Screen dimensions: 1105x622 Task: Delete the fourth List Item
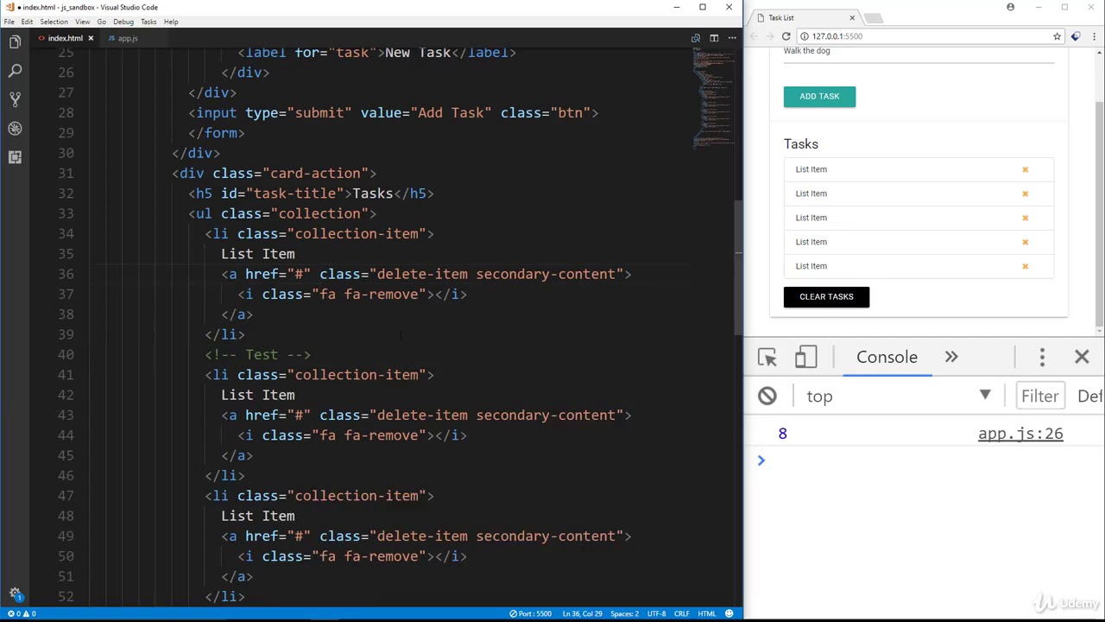pyautogui.click(x=1025, y=242)
